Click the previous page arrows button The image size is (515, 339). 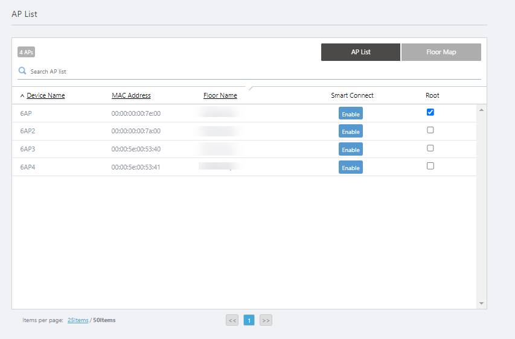[232, 320]
